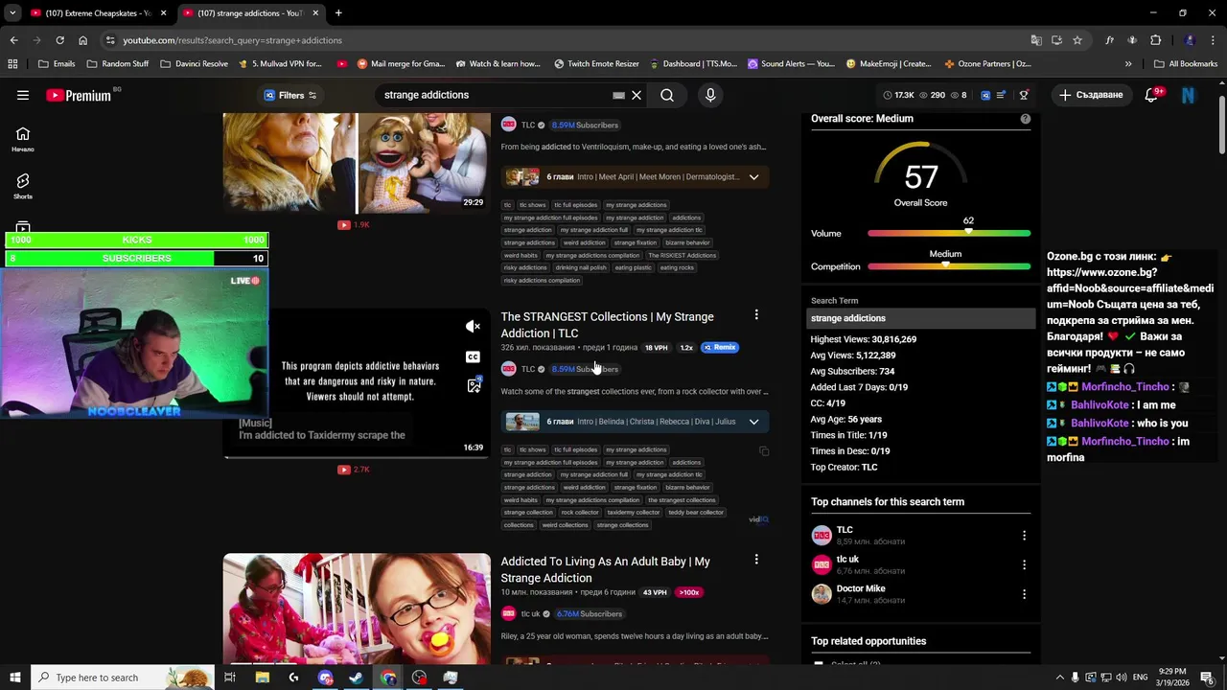This screenshot has width=1227, height=690.
Task: Open a new browser tab
Action: tap(338, 13)
